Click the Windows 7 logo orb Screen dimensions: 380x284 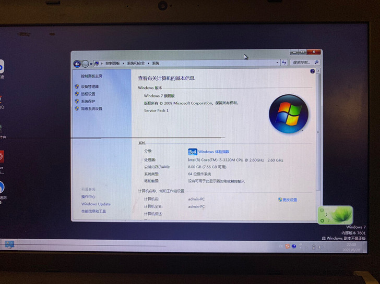[288, 114]
